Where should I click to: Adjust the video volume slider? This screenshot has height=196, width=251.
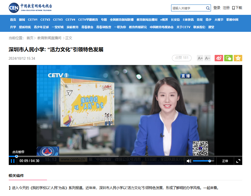(203, 161)
